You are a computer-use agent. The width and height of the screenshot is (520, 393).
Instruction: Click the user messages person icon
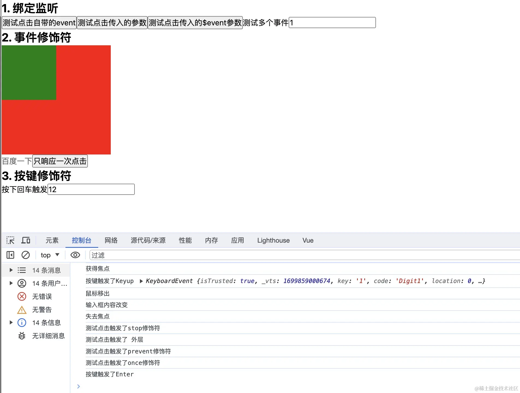pos(22,283)
